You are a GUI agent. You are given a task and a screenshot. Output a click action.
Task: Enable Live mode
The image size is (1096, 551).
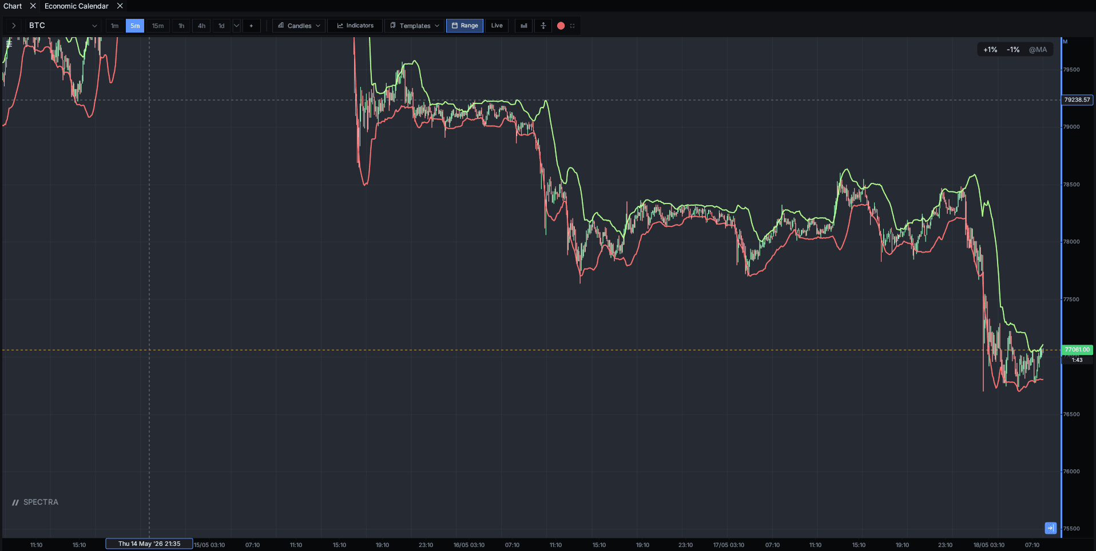tap(497, 26)
